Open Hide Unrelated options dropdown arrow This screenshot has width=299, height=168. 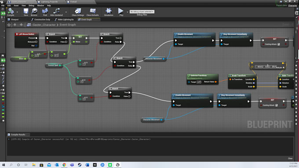coord(66,12)
